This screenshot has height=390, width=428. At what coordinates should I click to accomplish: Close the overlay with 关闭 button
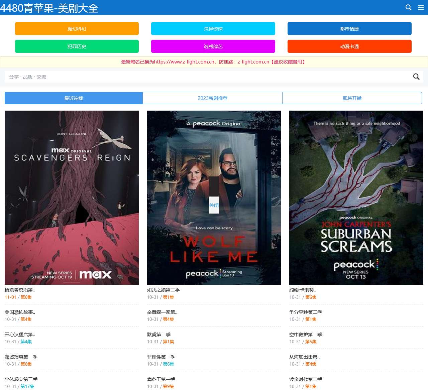(x=214, y=205)
